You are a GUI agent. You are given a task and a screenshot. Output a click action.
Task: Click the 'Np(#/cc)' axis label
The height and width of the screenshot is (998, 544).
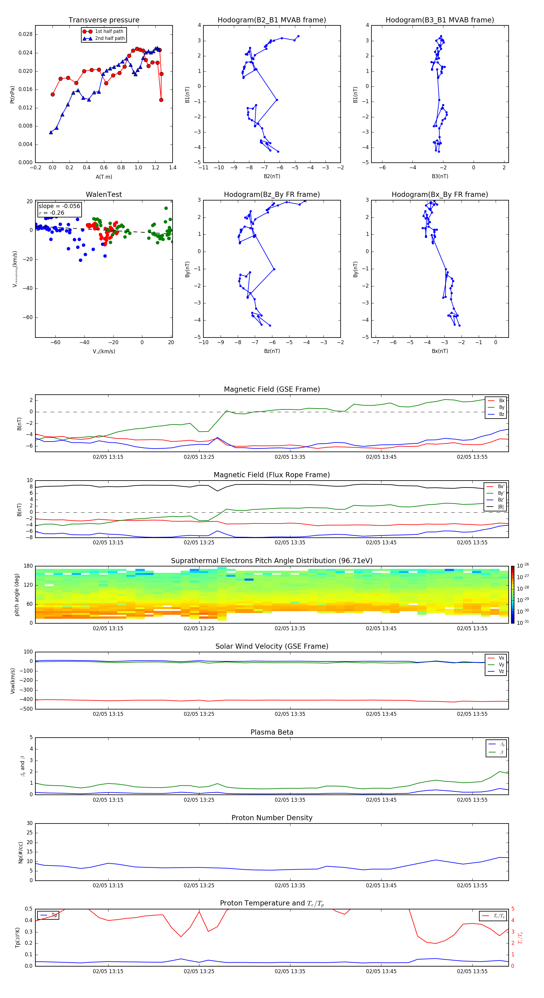[21, 852]
